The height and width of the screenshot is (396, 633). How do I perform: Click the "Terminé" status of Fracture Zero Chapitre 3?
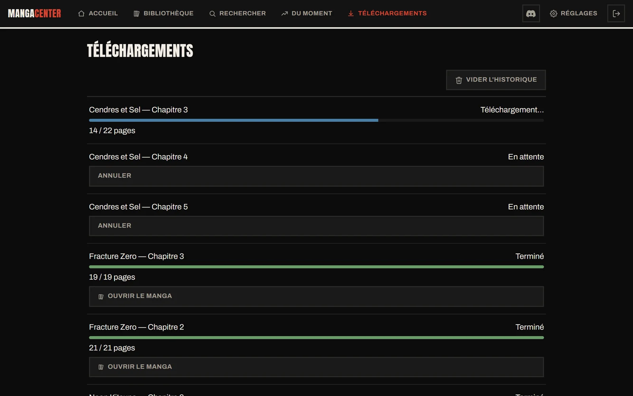coord(530,256)
